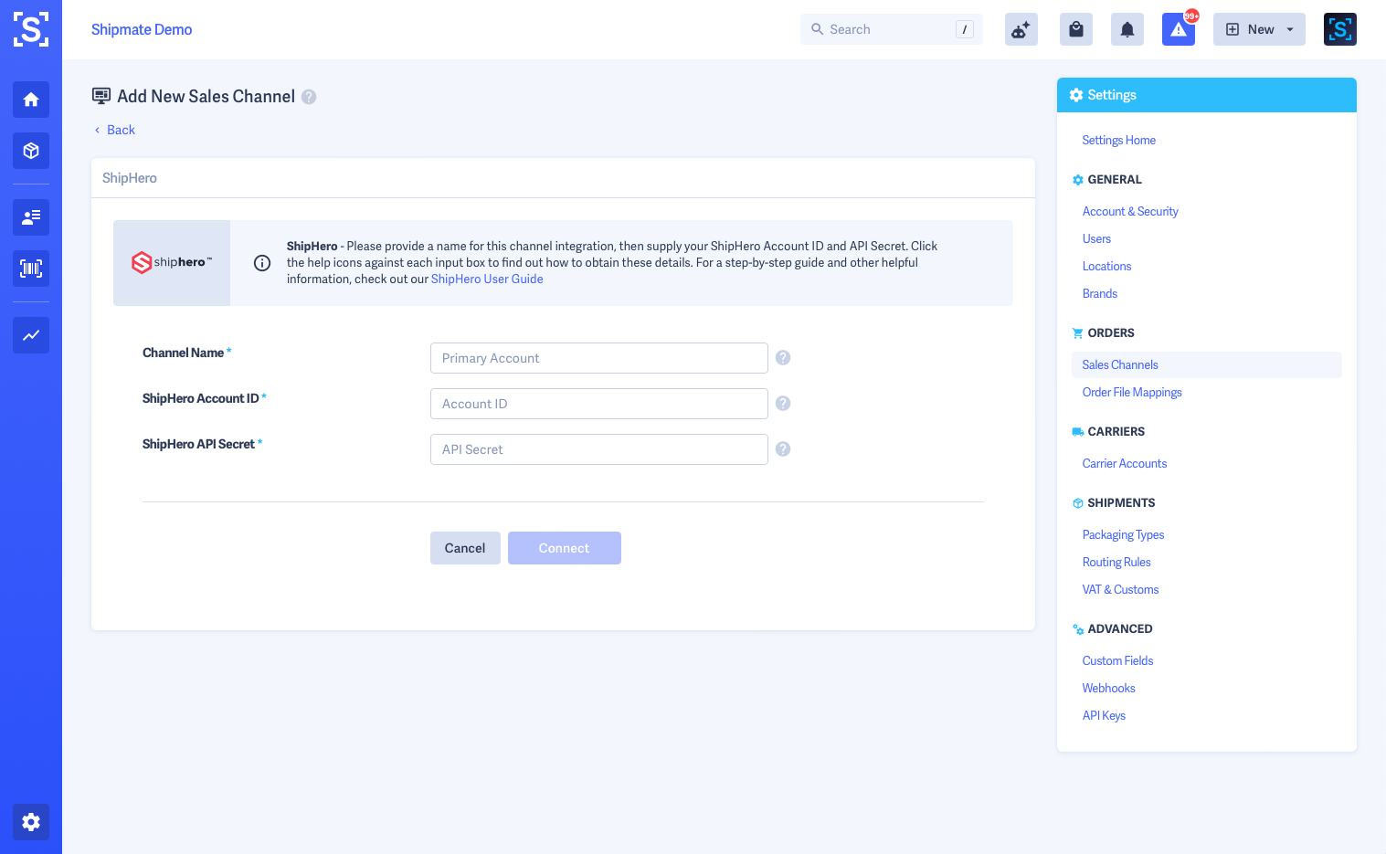This screenshot has width=1386, height=854.
Task: Open the user profile avatar icon
Action: click(1340, 29)
